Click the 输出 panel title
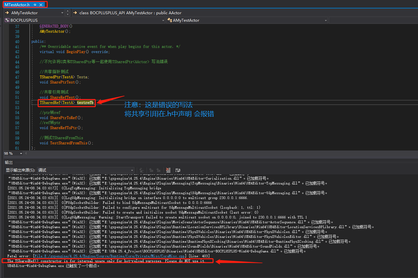 9,162
